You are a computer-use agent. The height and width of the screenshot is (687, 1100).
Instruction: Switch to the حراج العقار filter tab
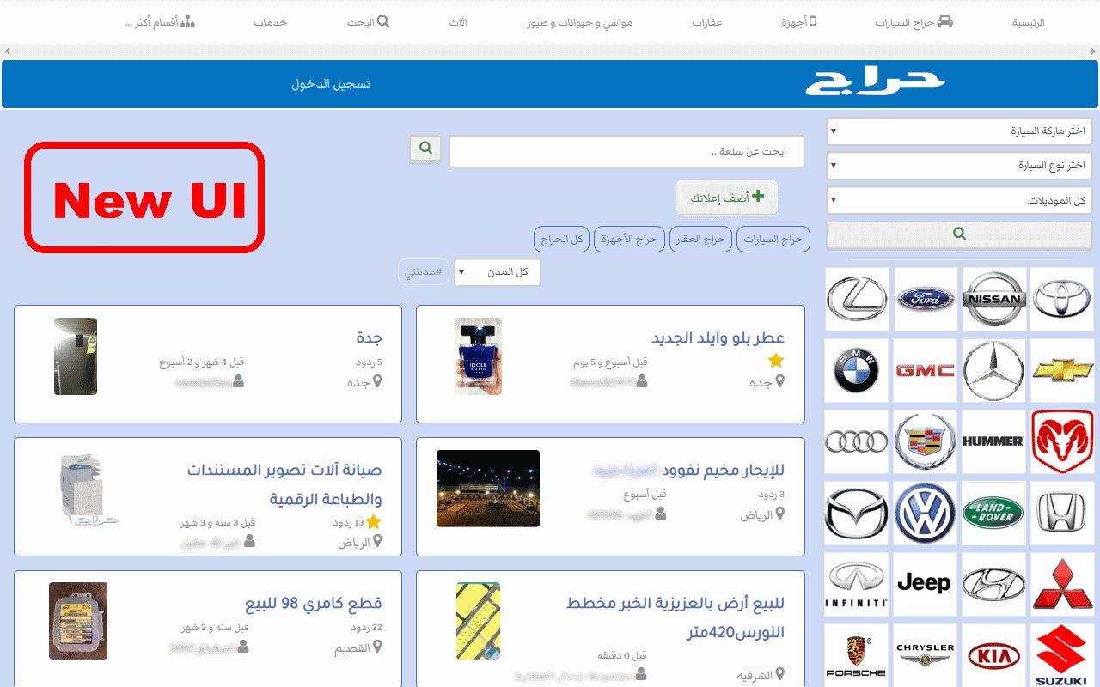click(x=700, y=239)
